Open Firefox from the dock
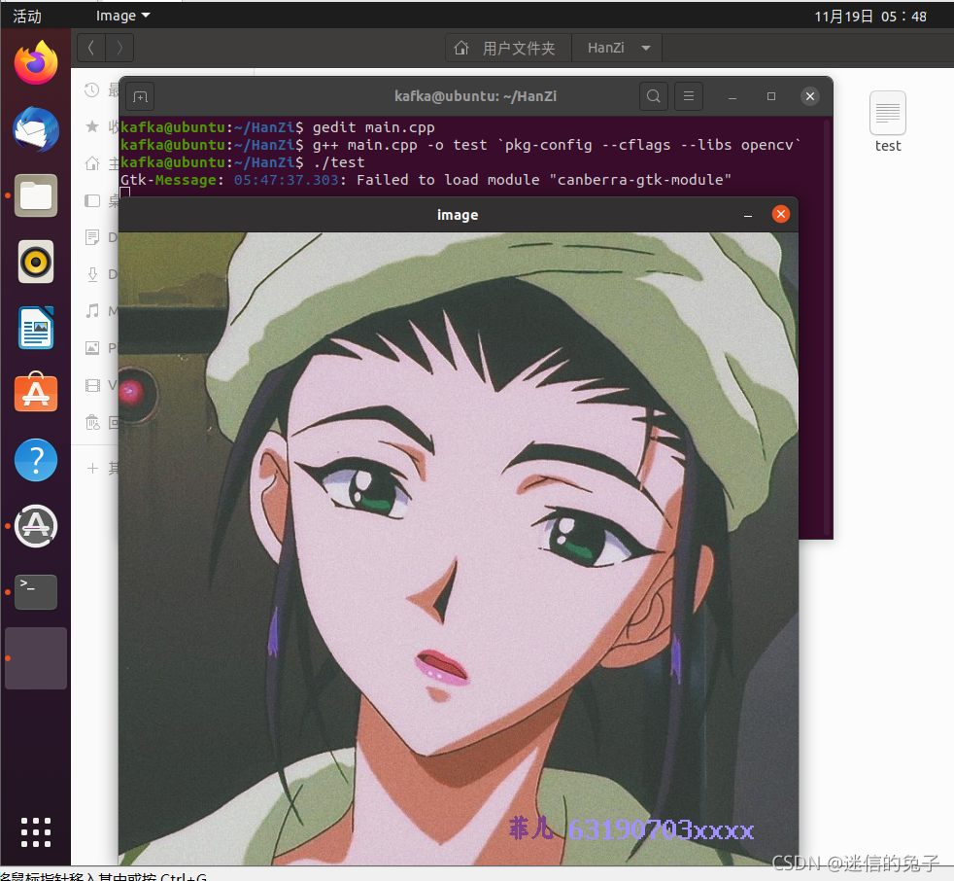Image resolution: width=954 pixels, height=881 pixels. 36,62
